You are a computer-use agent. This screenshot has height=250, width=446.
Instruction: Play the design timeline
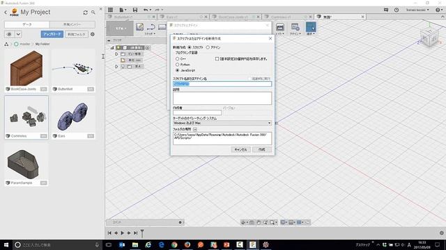123,233
